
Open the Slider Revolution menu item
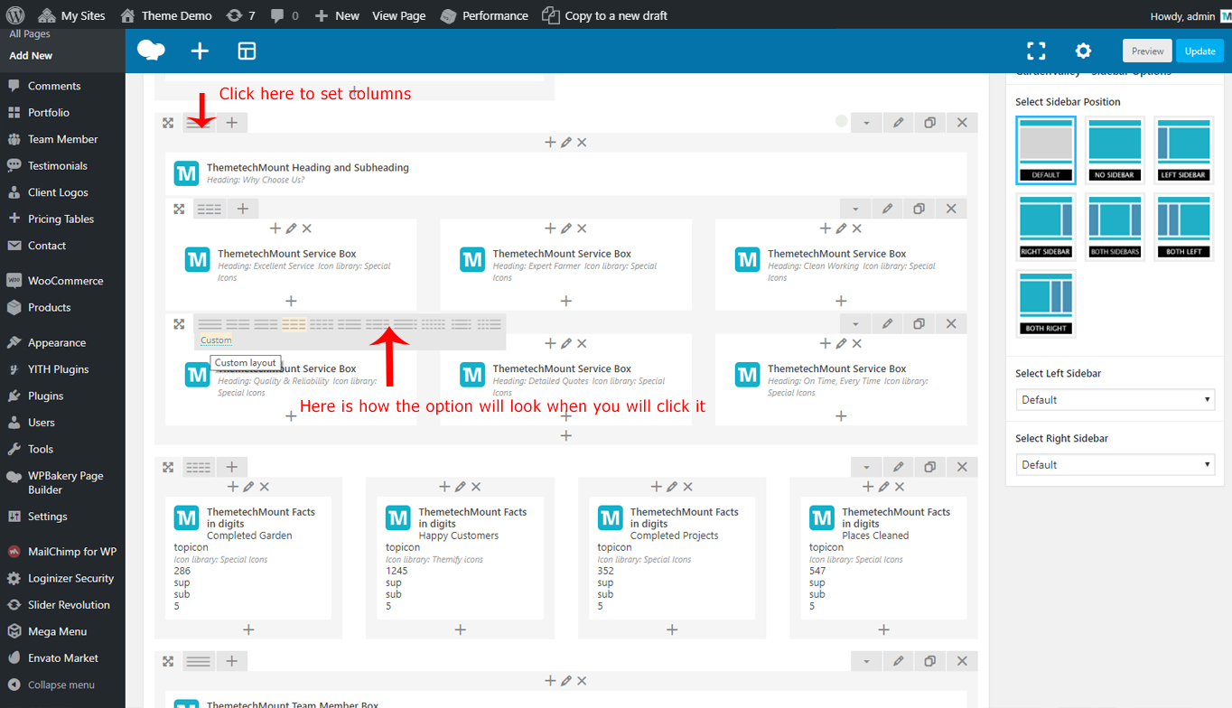[69, 605]
